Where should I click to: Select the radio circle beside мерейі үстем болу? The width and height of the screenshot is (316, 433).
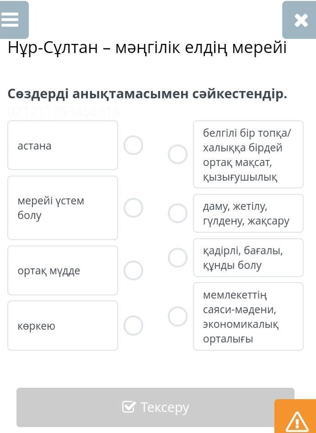[x=133, y=208]
